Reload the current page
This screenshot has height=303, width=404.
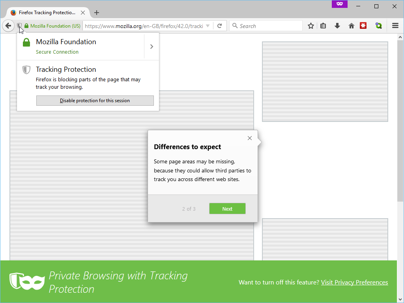pyautogui.click(x=220, y=26)
